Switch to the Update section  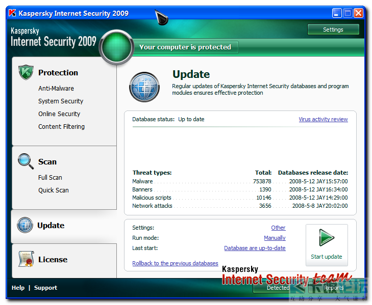pos(51,226)
